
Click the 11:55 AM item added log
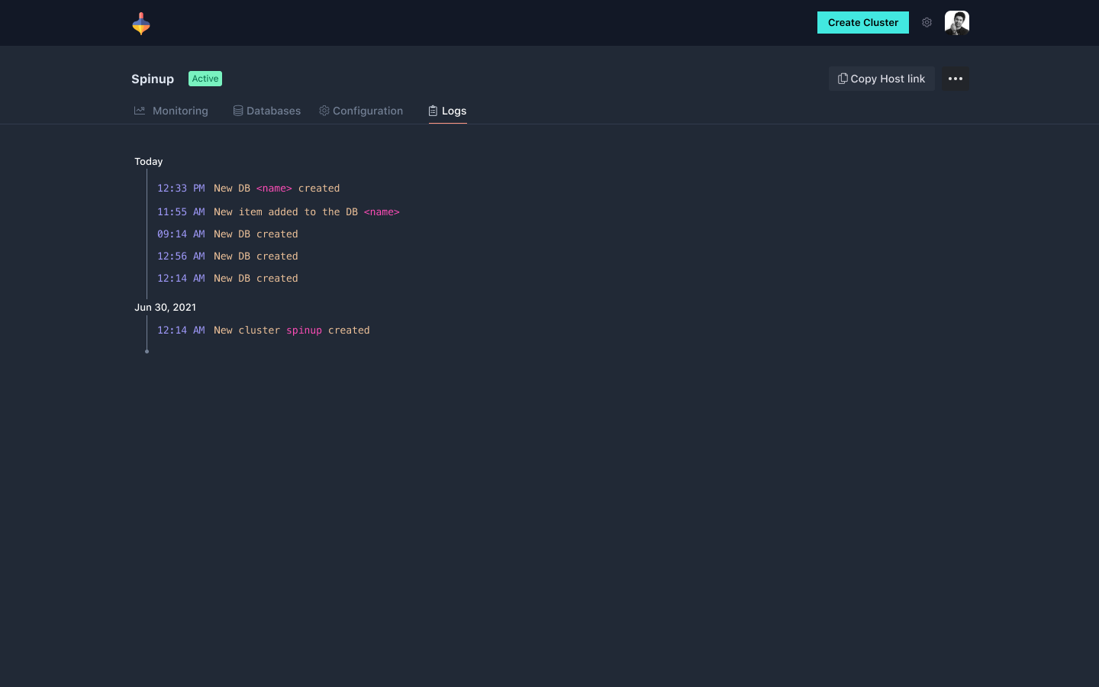(278, 212)
